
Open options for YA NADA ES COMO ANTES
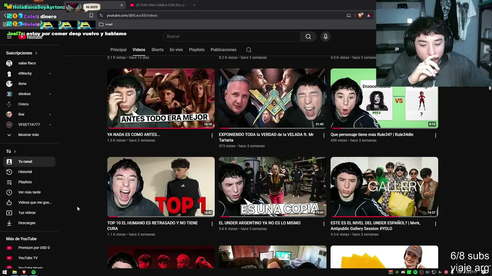(212, 135)
